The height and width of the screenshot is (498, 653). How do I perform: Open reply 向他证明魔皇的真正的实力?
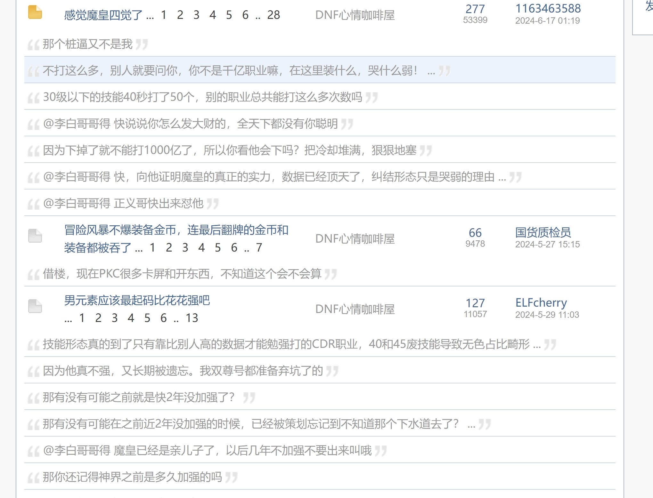click(274, 177)
